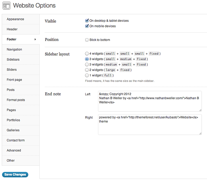Grab the Left textarea resize handle
207x181 pixels.
[x=200, y=110]
